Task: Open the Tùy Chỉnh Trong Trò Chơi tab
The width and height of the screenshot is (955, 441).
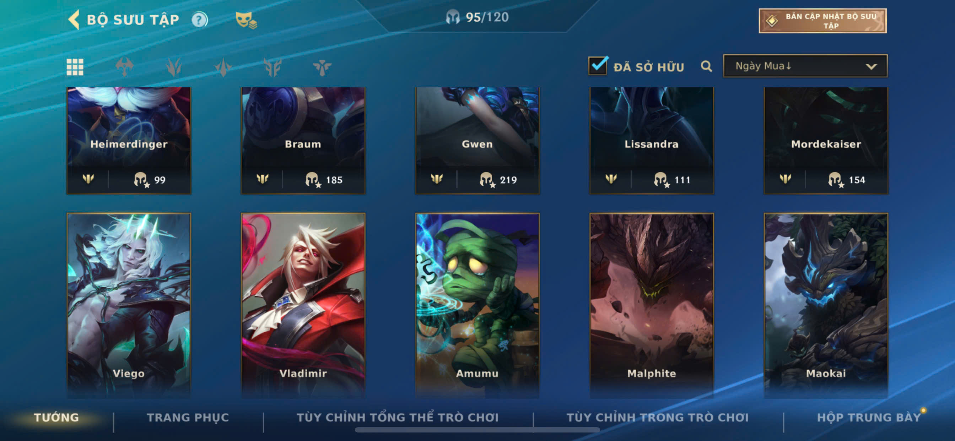Action: (658, 418)
